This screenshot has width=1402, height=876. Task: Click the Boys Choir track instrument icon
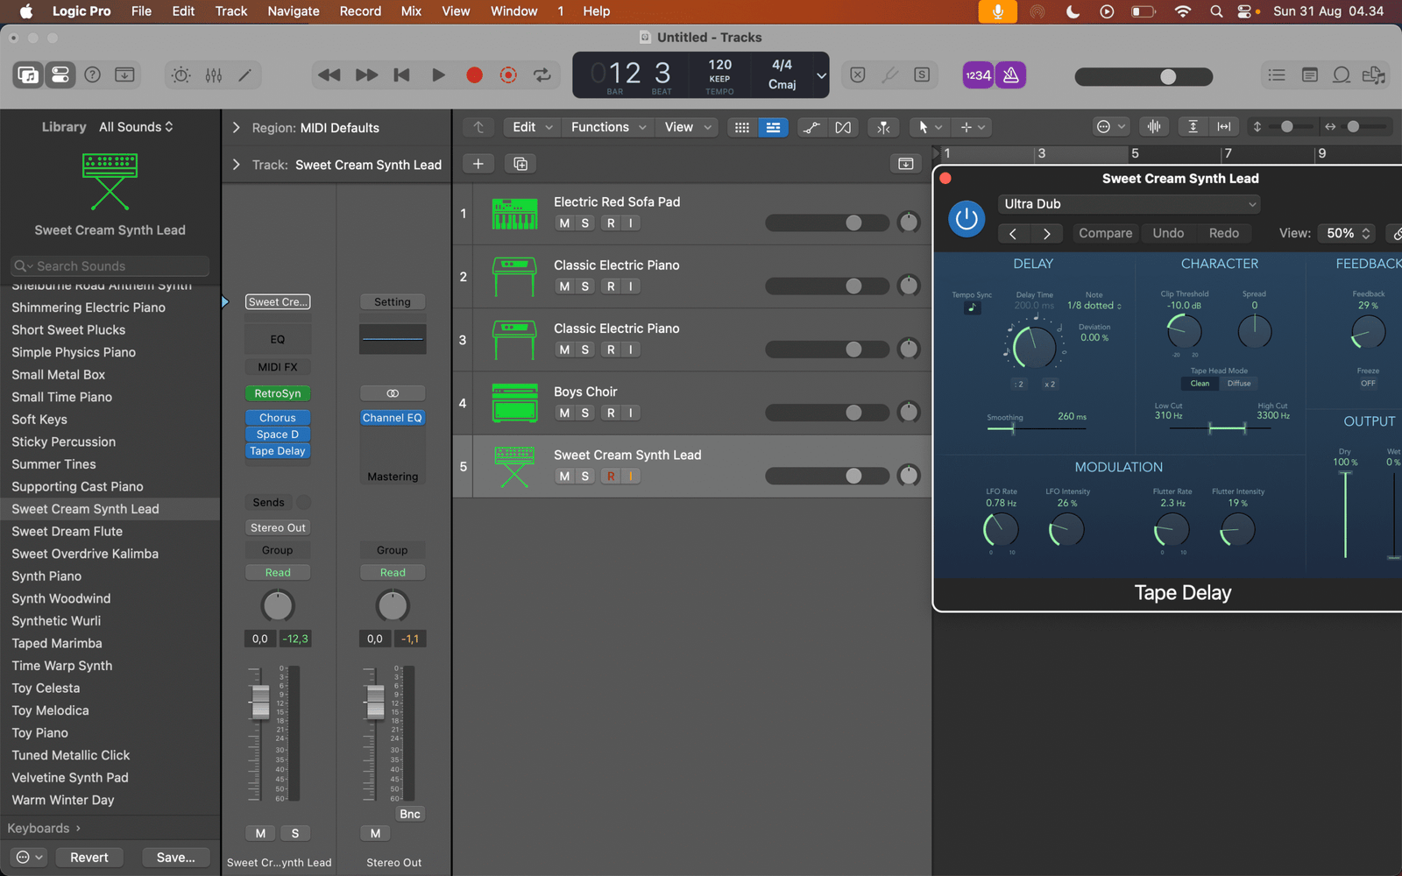click(515, 403)
